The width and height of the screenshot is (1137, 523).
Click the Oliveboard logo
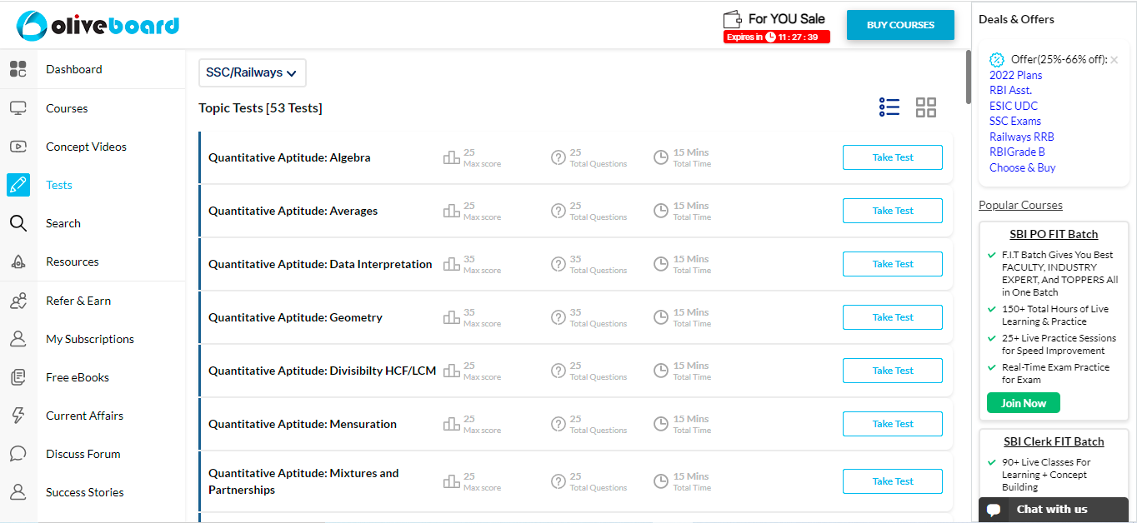point(98,25)
